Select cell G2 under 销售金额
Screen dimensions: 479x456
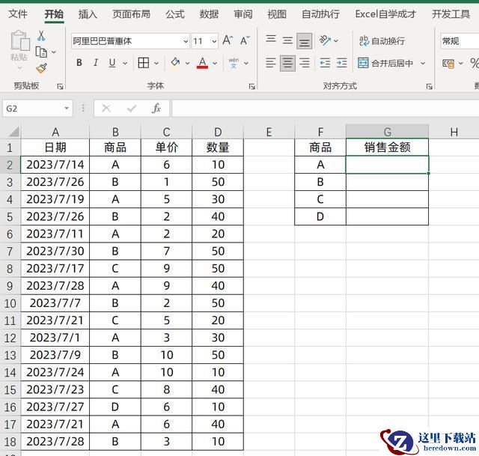tap(387, 165)
